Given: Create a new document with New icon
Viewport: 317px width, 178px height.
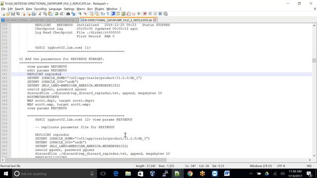Looking at the screenshot, I should (x=3, y=14).
